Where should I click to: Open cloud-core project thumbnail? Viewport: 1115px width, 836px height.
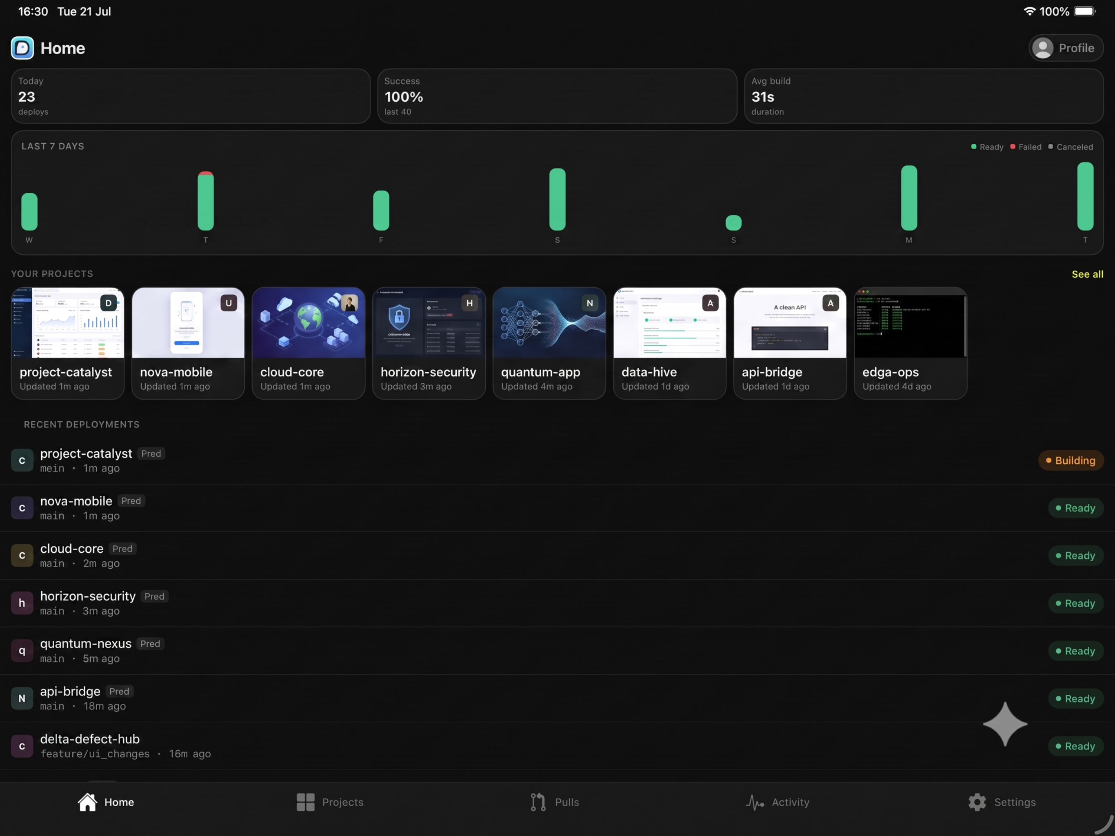309,323
